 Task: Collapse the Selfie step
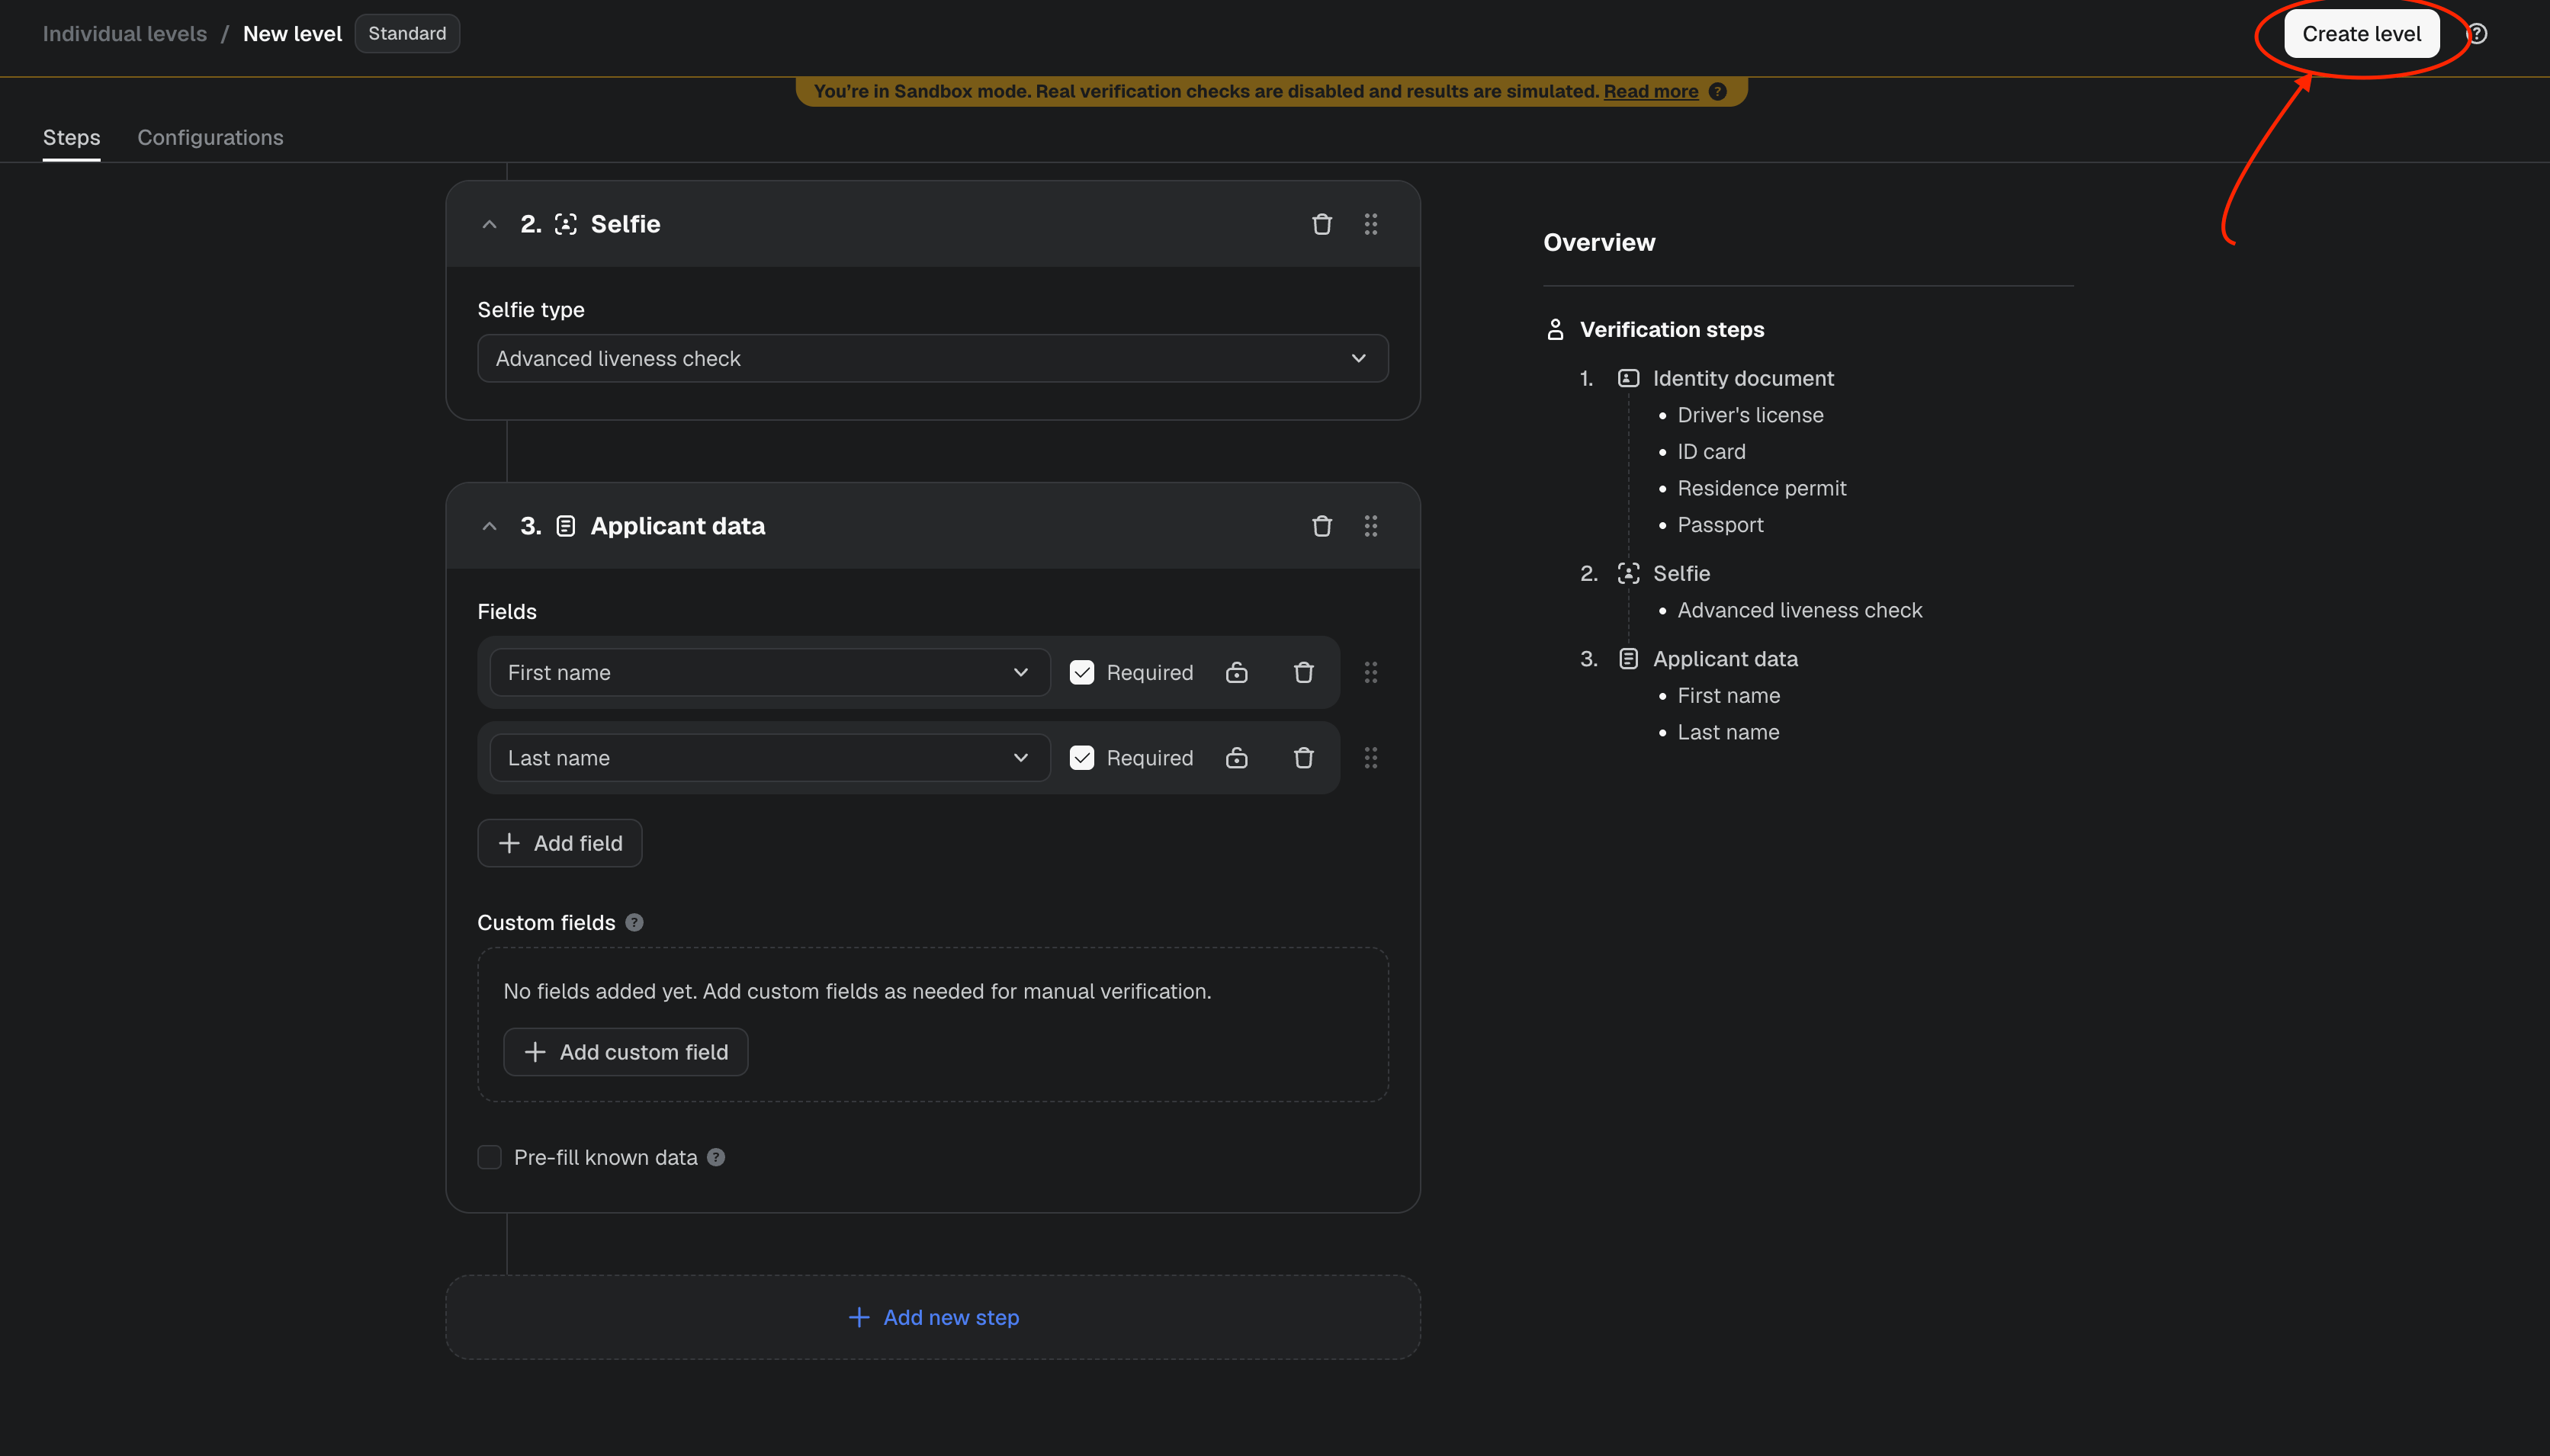click(489, 224)
